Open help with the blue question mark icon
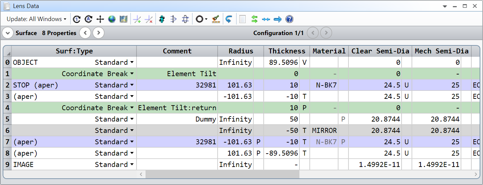 point(289,19)
